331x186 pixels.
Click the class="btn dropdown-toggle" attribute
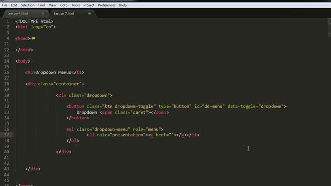pos(121,106)
